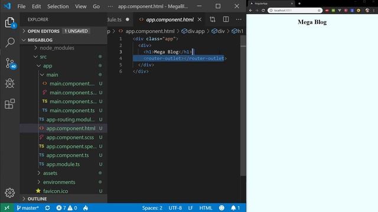Open the Go menu
This screenshot has height=212, width=378.
(x=96, y=6)
